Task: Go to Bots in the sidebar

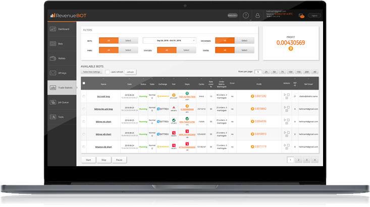Action: [61, 44]
